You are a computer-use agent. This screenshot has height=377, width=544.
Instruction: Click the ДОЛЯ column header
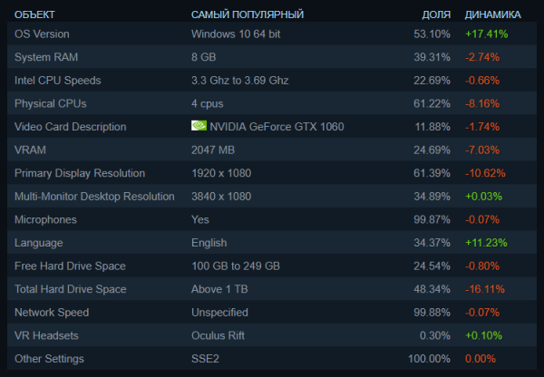pos(436,14)
